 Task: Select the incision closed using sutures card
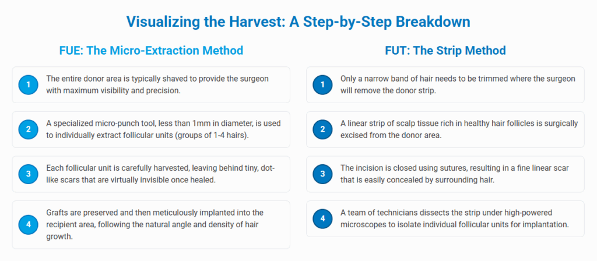click(x=445, y=174)
